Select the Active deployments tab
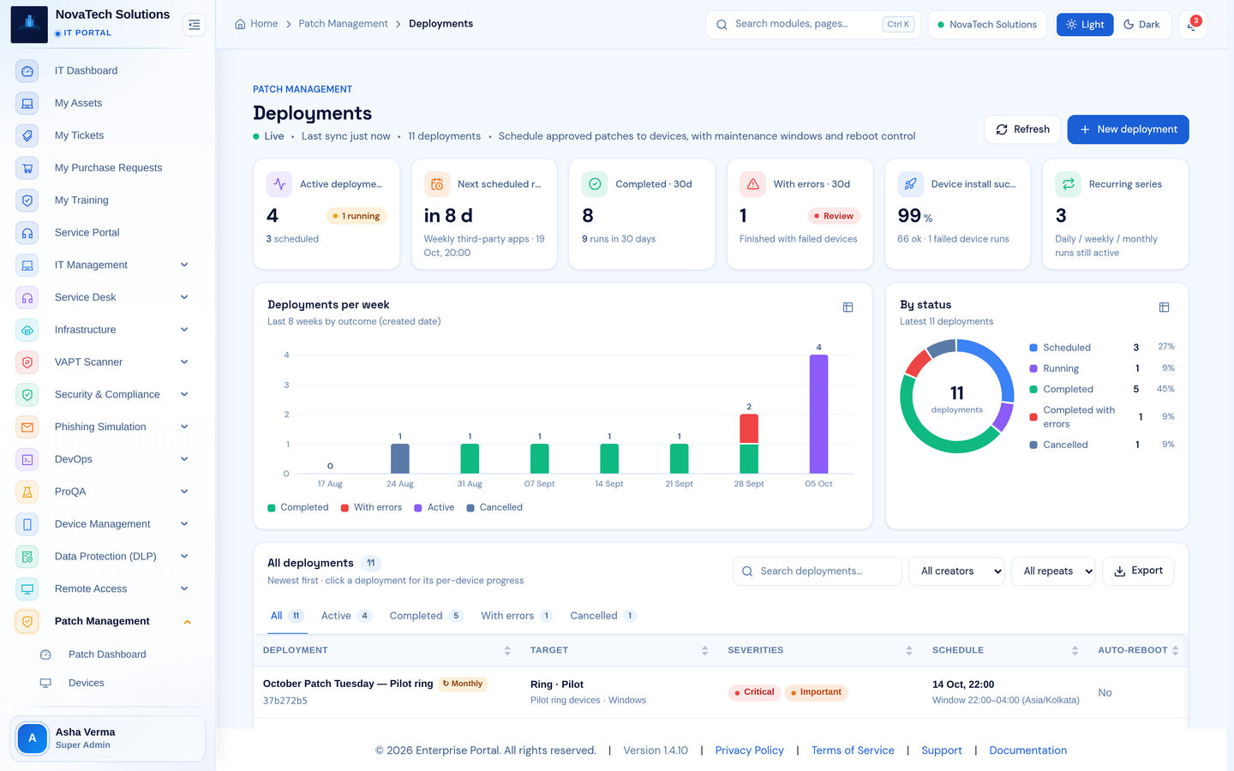The height and width of the screenshot is (771, 1234). pyautogui.click(x=345, y=616)
